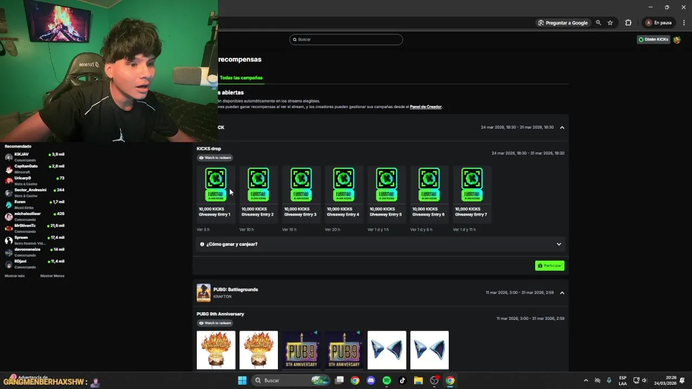Expand the ¿Cómo ganar y canjear? section

381,244
